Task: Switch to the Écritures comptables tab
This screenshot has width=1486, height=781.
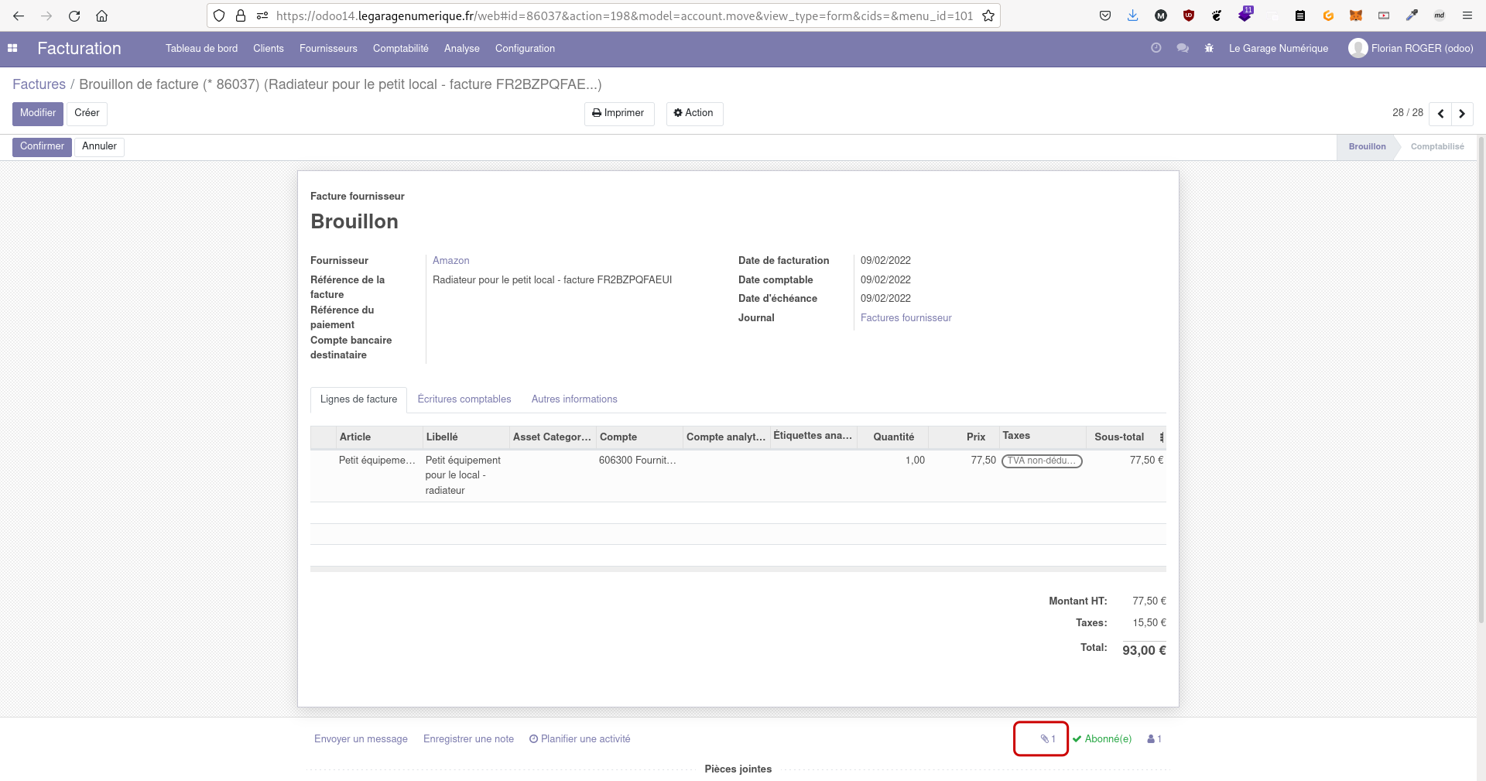Action: tap(464, 399)
